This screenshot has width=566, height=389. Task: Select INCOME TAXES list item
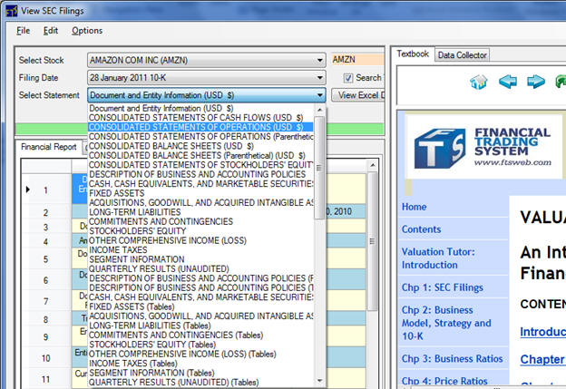[x=200, y=249]
